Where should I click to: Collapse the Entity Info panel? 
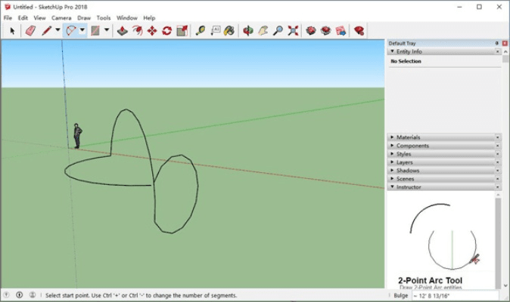click(x=392, y=51)
